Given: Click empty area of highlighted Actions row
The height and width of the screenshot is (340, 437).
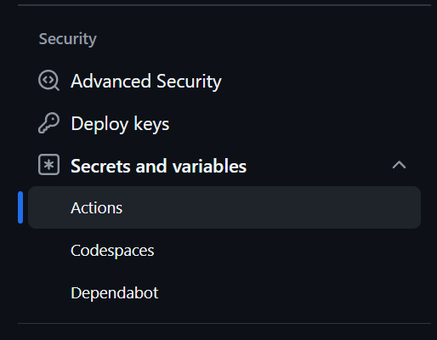Looking at the screenshot, I should (270, 207).
